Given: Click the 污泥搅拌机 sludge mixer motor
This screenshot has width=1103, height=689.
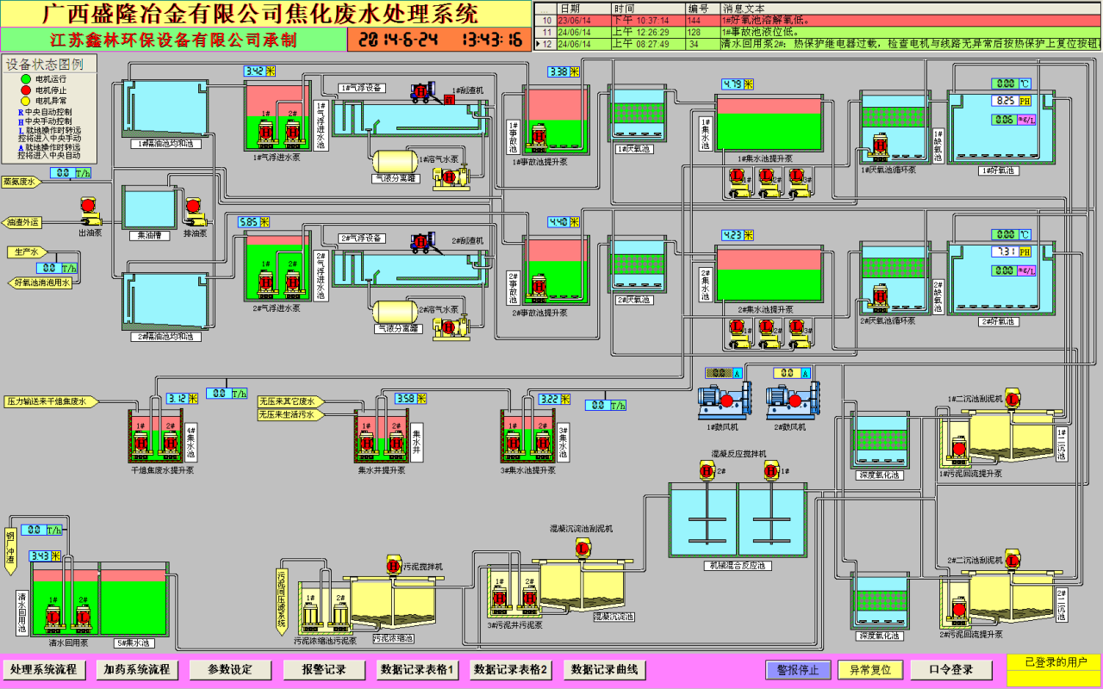Looking at the screenshot, I should pyautogui.click(x=394, y=566).
